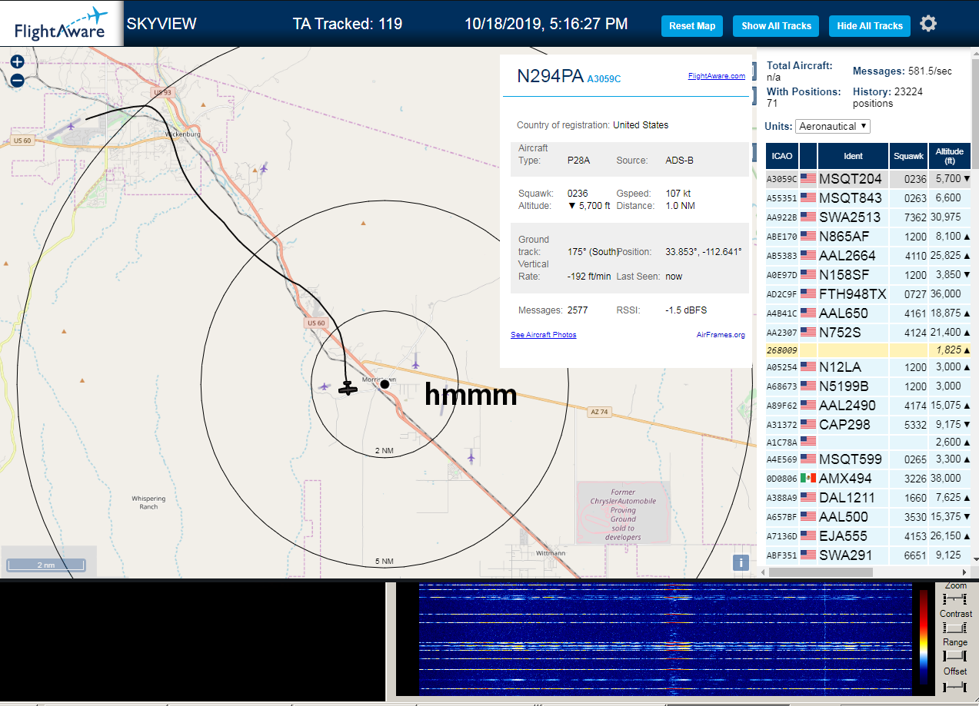979x706 pixels.
Task: Click the Reset Map button
Action: [x=692, y=25]
